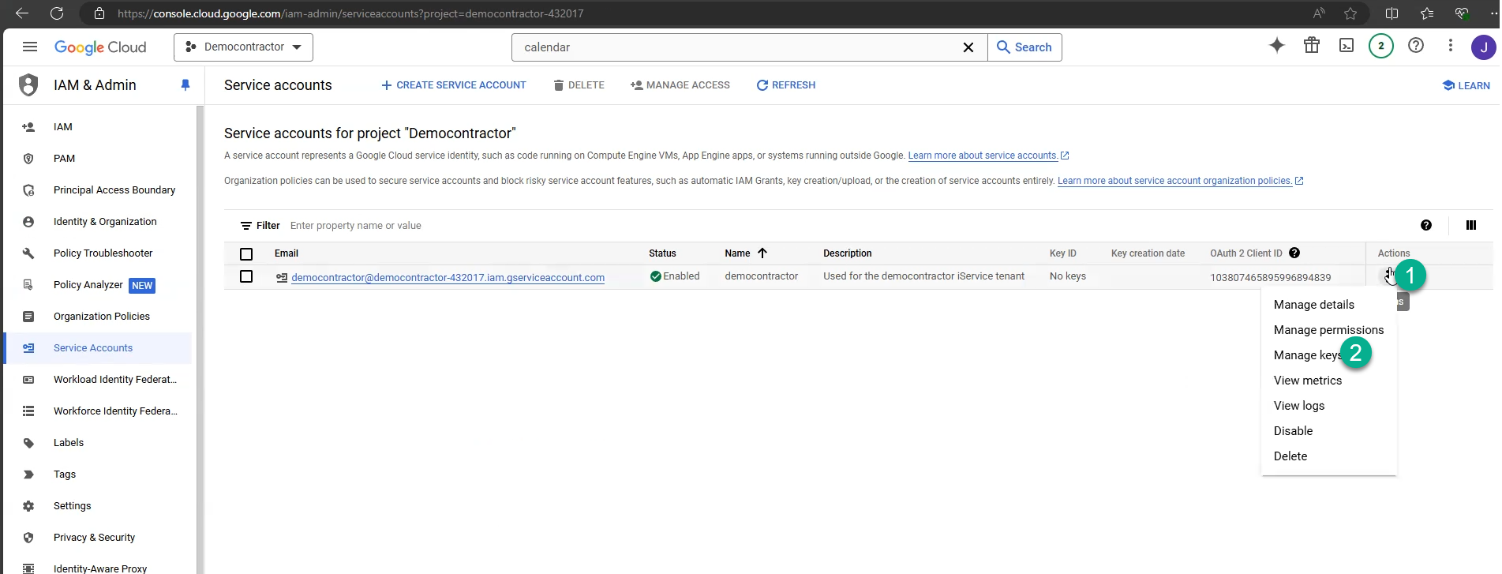Screen dimensions: 1502x574
Task: Open the democontractor service account email link
Action: [x=448, y=277]
